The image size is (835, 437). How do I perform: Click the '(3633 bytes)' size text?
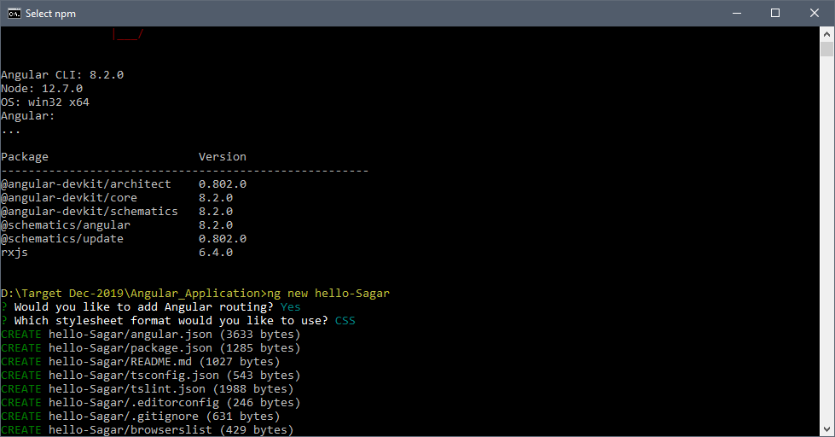(260, 335)
